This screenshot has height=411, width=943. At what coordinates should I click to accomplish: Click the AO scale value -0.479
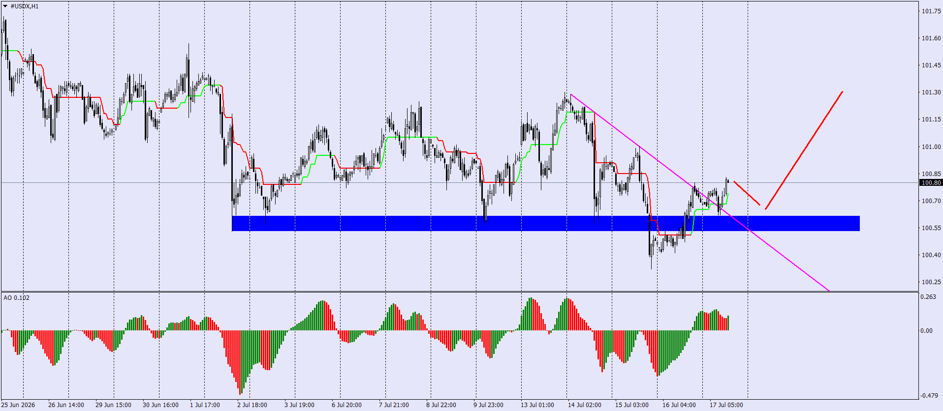coord(929,395)
